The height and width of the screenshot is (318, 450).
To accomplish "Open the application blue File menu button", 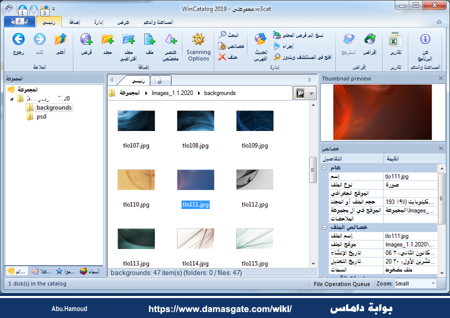I will 19,21.
